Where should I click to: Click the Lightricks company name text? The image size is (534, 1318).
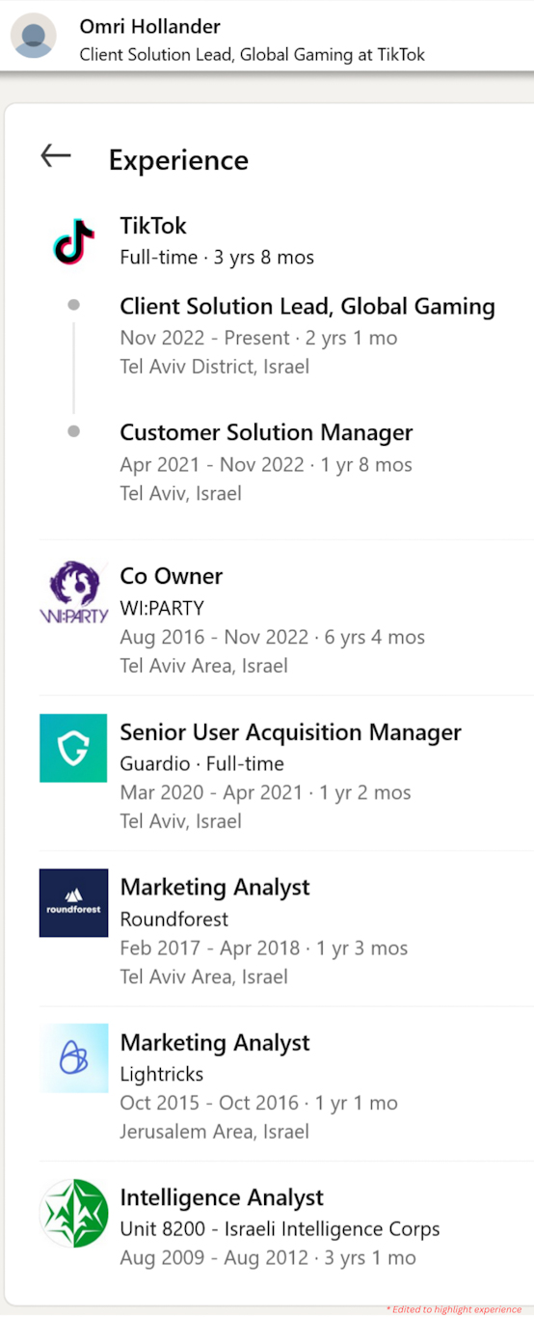(x=162, y=1074)
